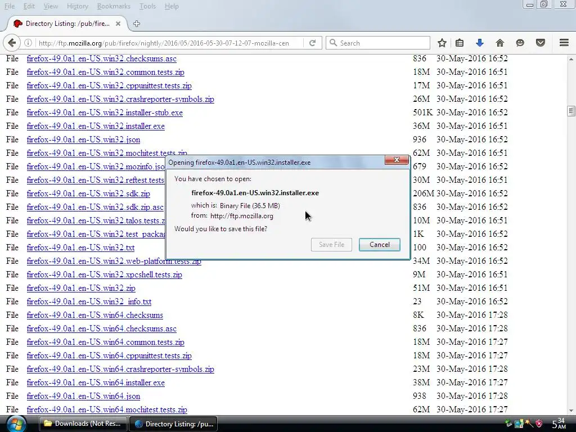
Task: Click the red shield tray icon
Action: point(539,424)
